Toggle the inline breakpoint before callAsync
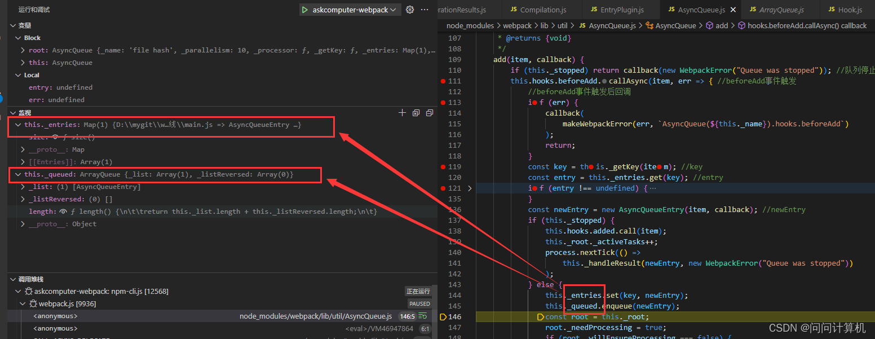The height and width of the screenshot is (339, 875). click(x=604, y=81)
